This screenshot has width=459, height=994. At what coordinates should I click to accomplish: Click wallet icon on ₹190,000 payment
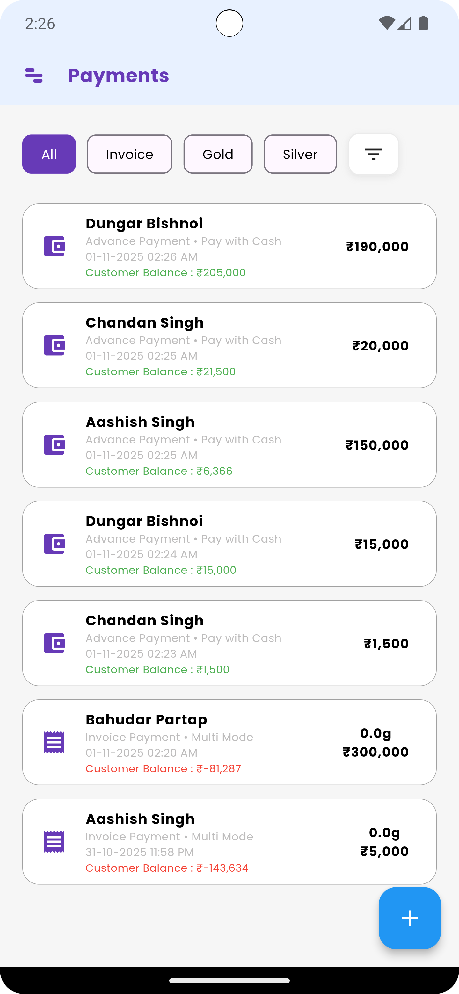[x=55, y=246]
